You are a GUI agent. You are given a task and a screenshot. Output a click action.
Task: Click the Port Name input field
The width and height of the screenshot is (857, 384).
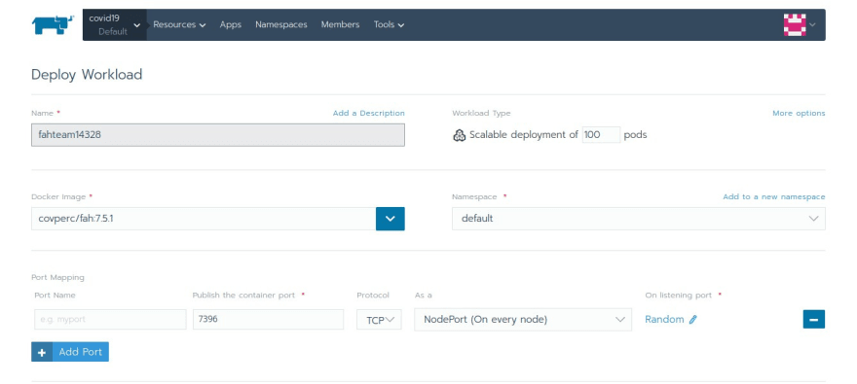pyautogui.click(x=110, y=320)
